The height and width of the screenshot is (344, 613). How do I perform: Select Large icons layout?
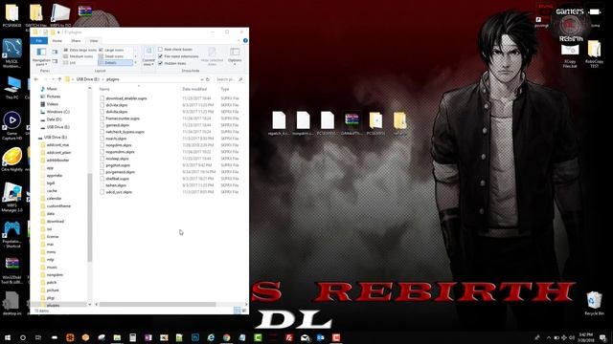point(111,50)
